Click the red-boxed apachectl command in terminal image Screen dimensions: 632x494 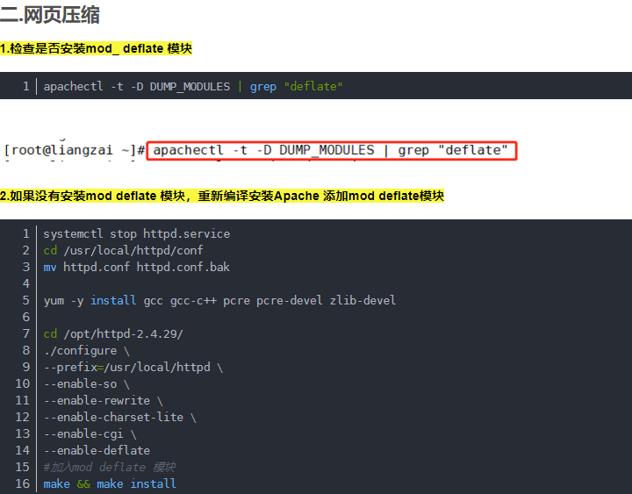coord(331,150)
